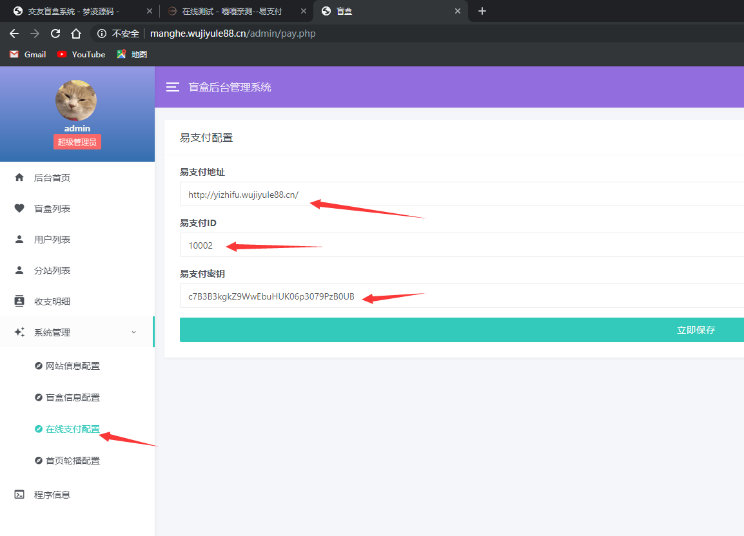Image resolution: width=744 pixels, height=536 pixels.
Task: Select 首页轮播配置 in sidebar
Action: tap(72, 461)
